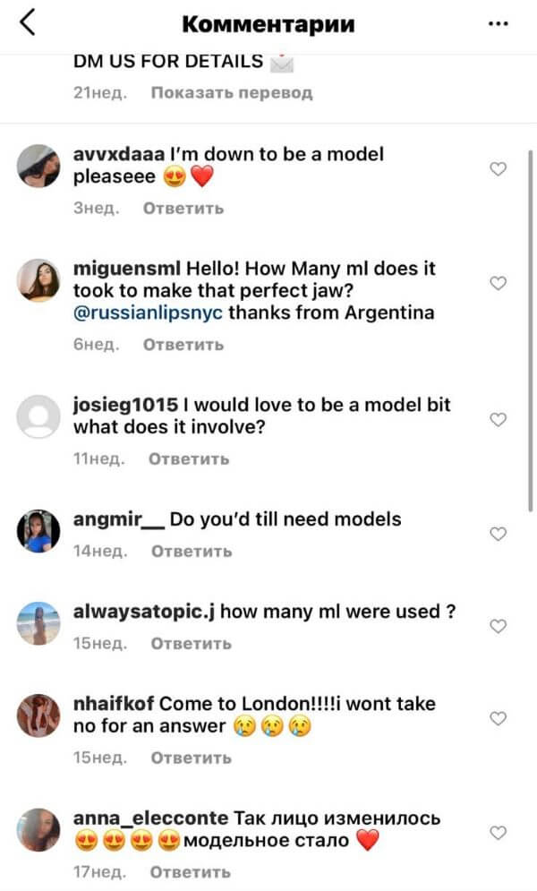Like miguensml's comment about the jaw
Screen dimensions: 537x891
(x=499, y=283)
